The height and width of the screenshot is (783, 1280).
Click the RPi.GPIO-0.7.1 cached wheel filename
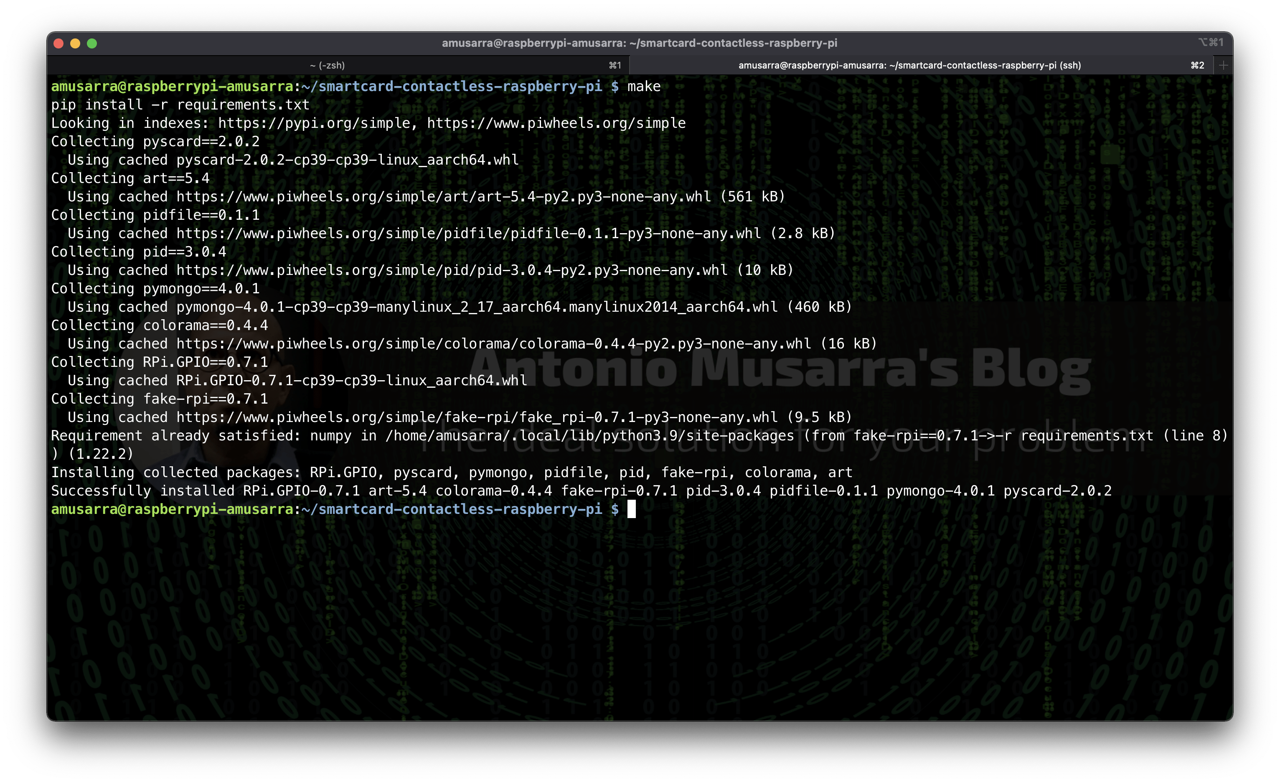[x=352, y=380]
